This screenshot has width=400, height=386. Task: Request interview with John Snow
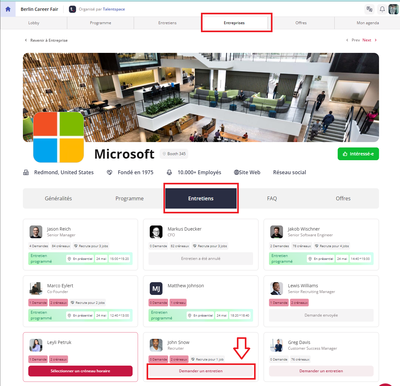coord(201,371)
